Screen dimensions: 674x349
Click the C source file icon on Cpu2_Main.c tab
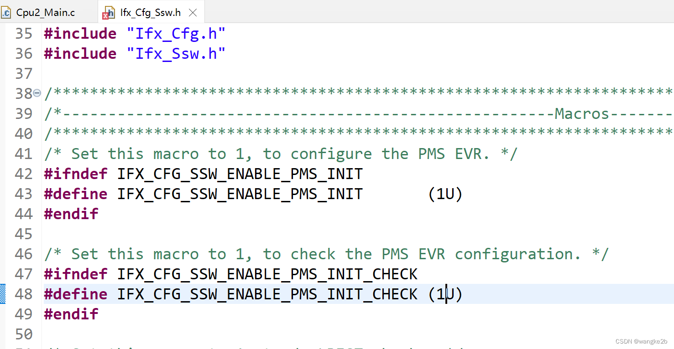(x=6, y=12)
